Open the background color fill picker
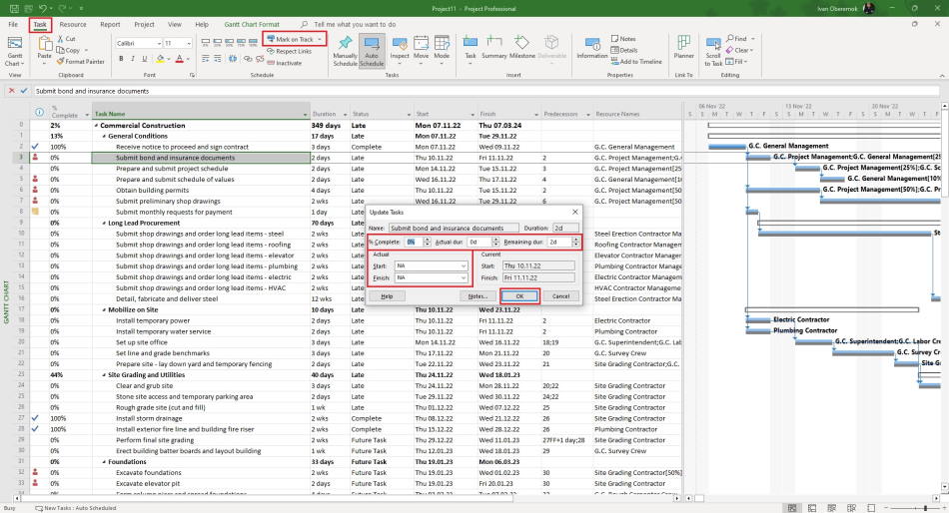 (162, 59)
